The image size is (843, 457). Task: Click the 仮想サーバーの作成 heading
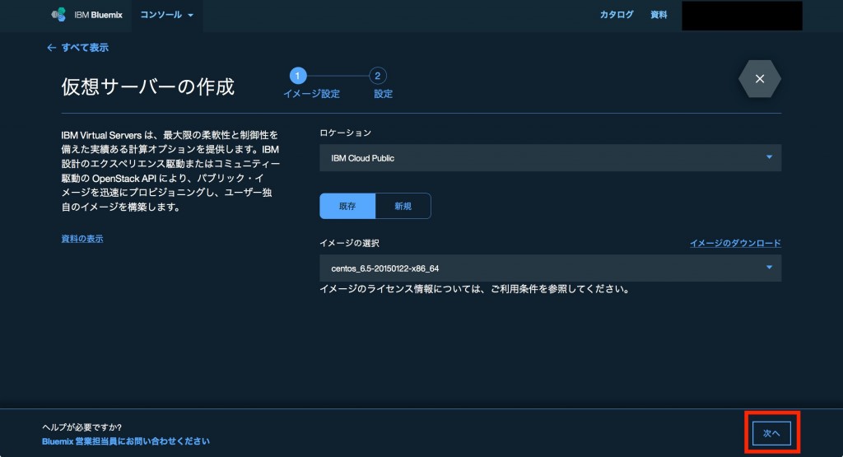point(148,86)
